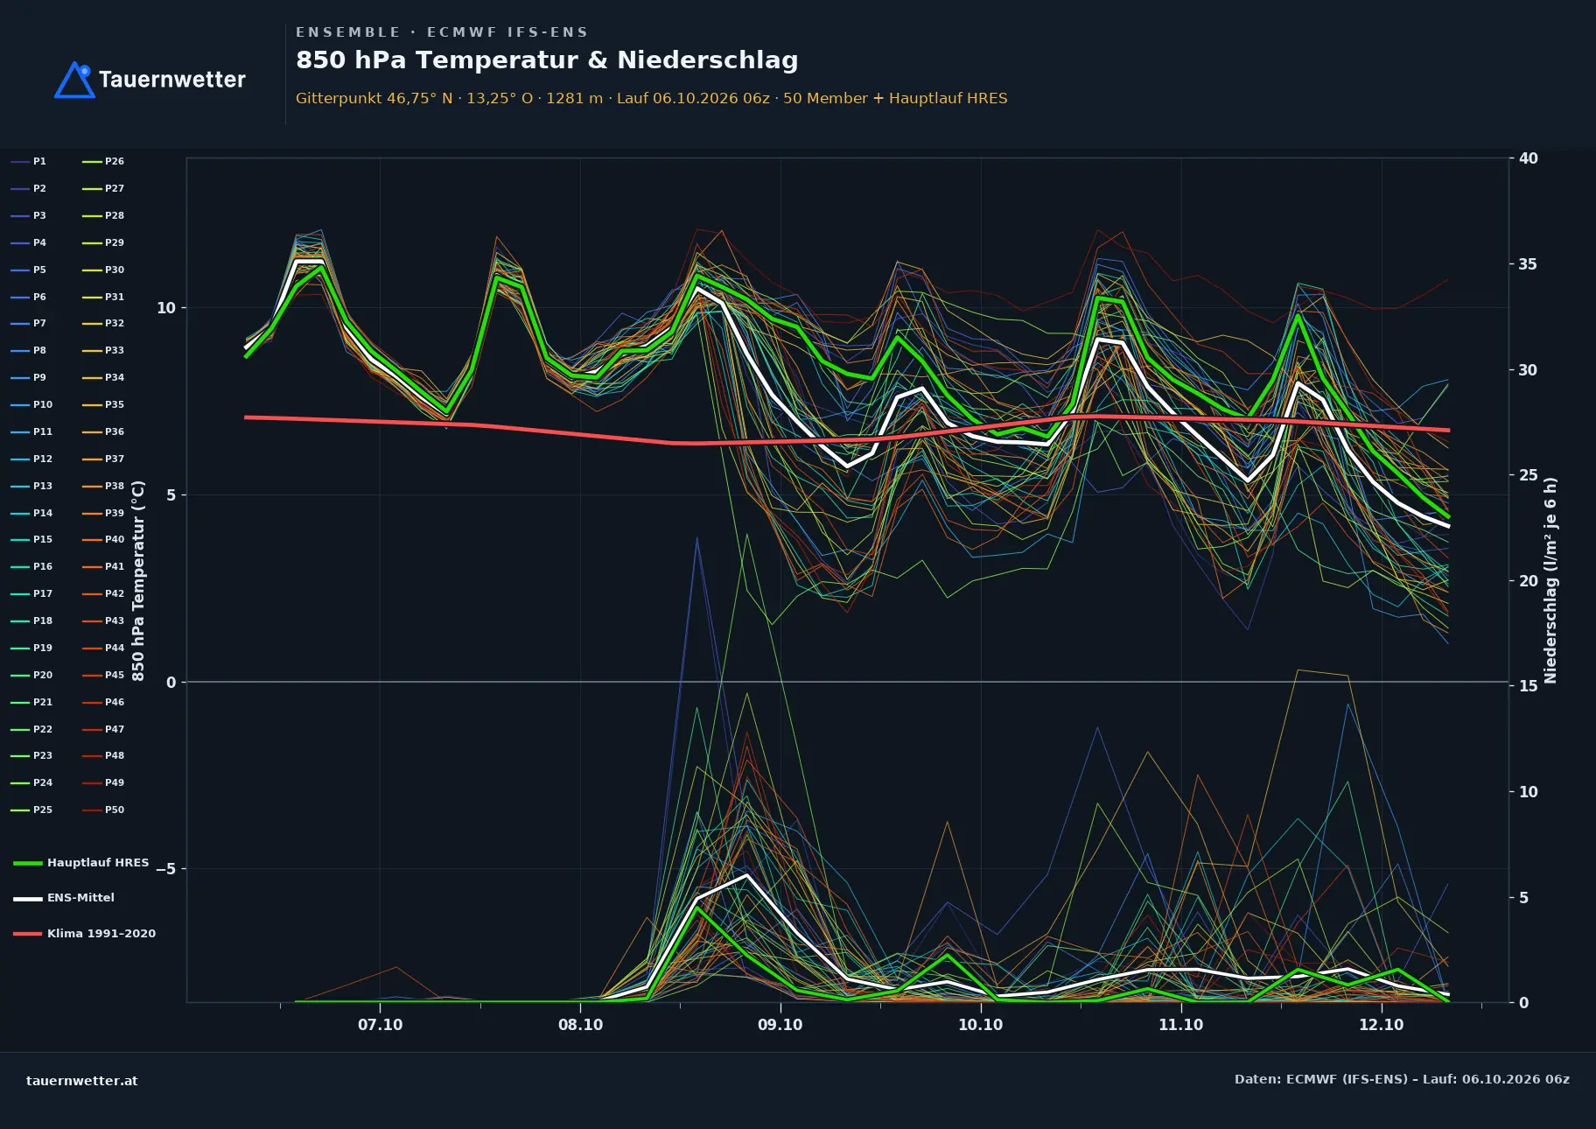
Task: Click the Tauernwetter brand name
Action: tap(171, 80)
